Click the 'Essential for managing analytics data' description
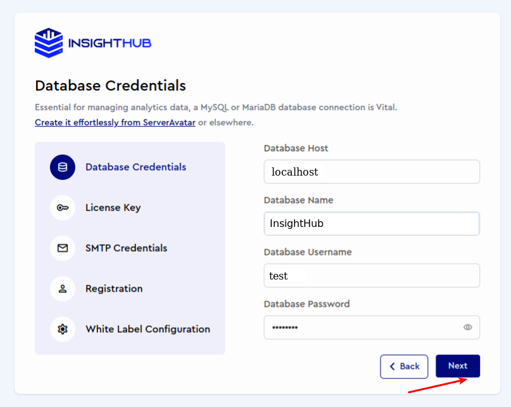 click(x=216, y=107)
